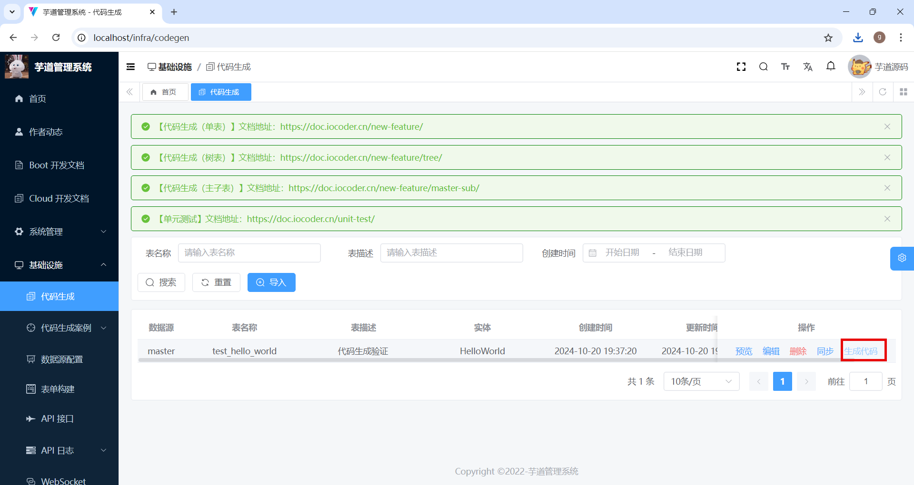Viewport: 914px width, 485px height.
Task: Open 数据源配置 in the sidebar
Action: click(x=59, y=359)
